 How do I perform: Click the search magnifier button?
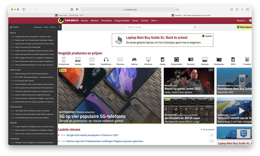point(195,27)
